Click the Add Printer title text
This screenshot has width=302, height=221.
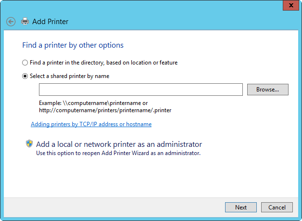50,22
